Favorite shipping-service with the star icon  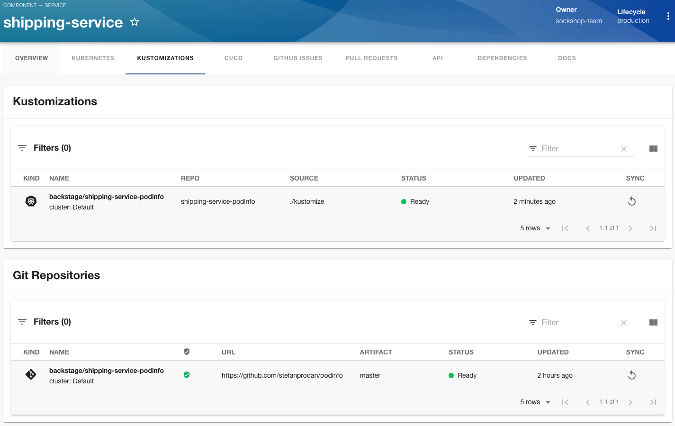click(135, 22)
